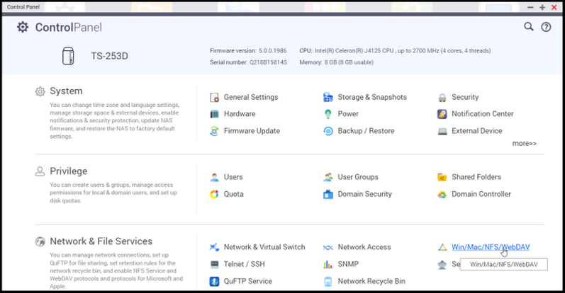This screenshot has height=293, width=565.
Task: Open the SNMP text link
Action: point(348,265)
